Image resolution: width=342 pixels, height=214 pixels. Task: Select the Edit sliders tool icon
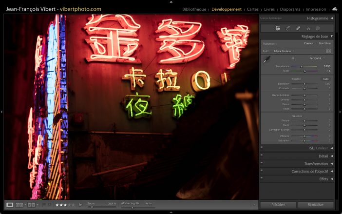[278, 28]
